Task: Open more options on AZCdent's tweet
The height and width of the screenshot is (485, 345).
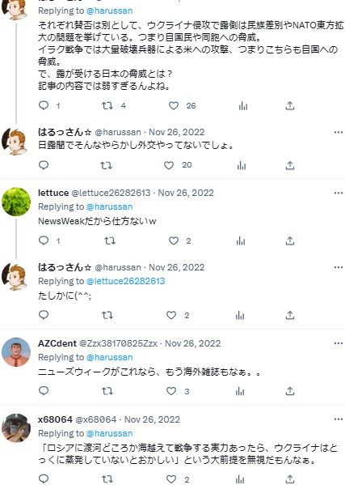Action: 339,343
